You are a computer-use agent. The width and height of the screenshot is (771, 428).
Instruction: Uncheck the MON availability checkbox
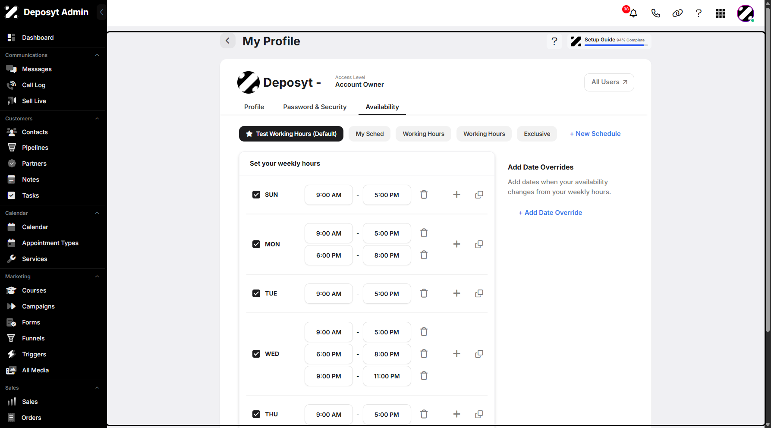point(256,244)
